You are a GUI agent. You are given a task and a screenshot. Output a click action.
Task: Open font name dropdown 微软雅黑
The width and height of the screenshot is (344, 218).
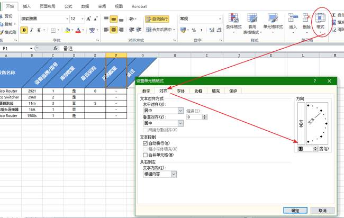67,19
